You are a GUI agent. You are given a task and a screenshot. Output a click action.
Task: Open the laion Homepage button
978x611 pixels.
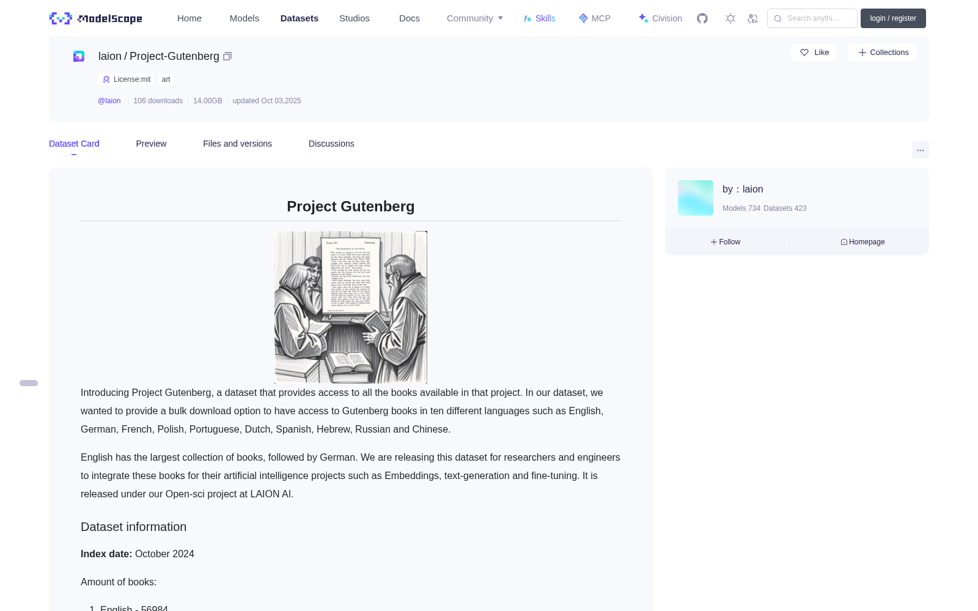click(x=862, y=242)
